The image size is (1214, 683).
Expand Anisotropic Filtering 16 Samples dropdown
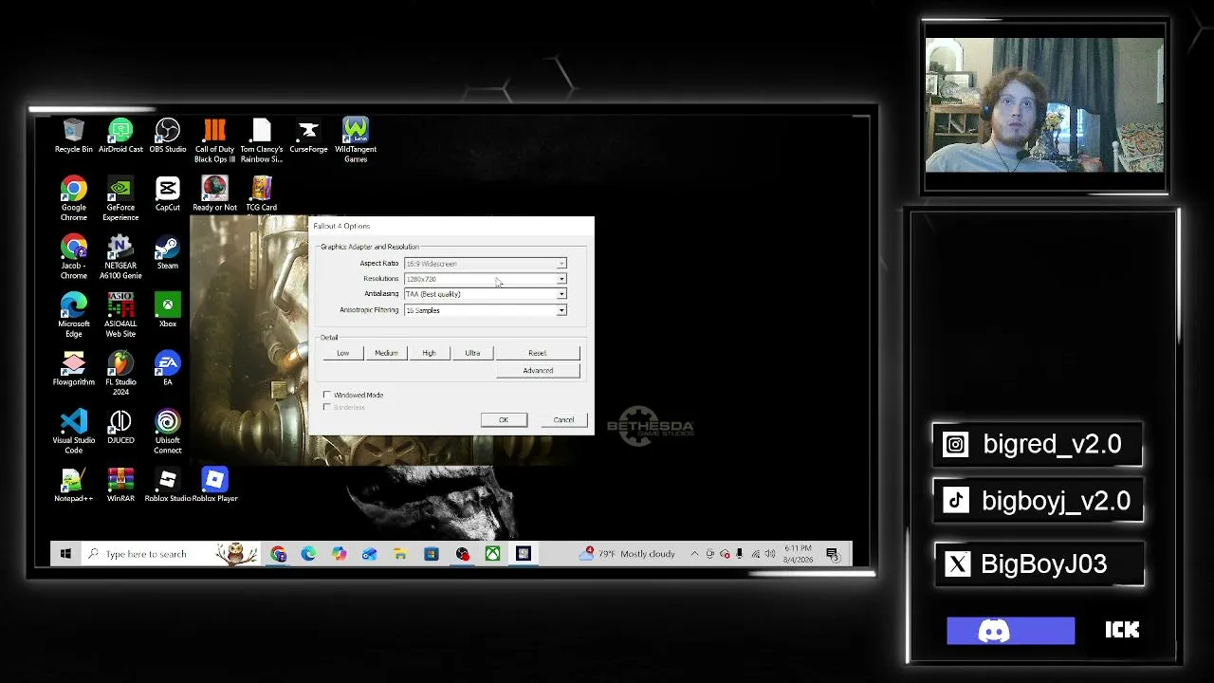485,310
